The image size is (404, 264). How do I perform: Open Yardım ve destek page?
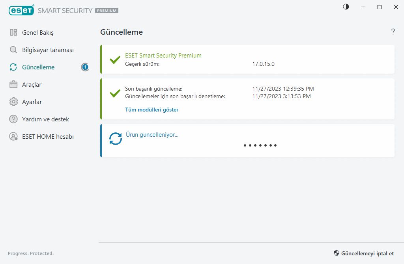[45, 119]
